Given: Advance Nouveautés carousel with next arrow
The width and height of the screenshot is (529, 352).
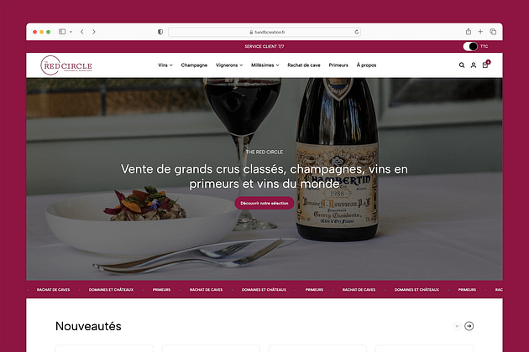Looking at the screenshot, I should (469, 326).
